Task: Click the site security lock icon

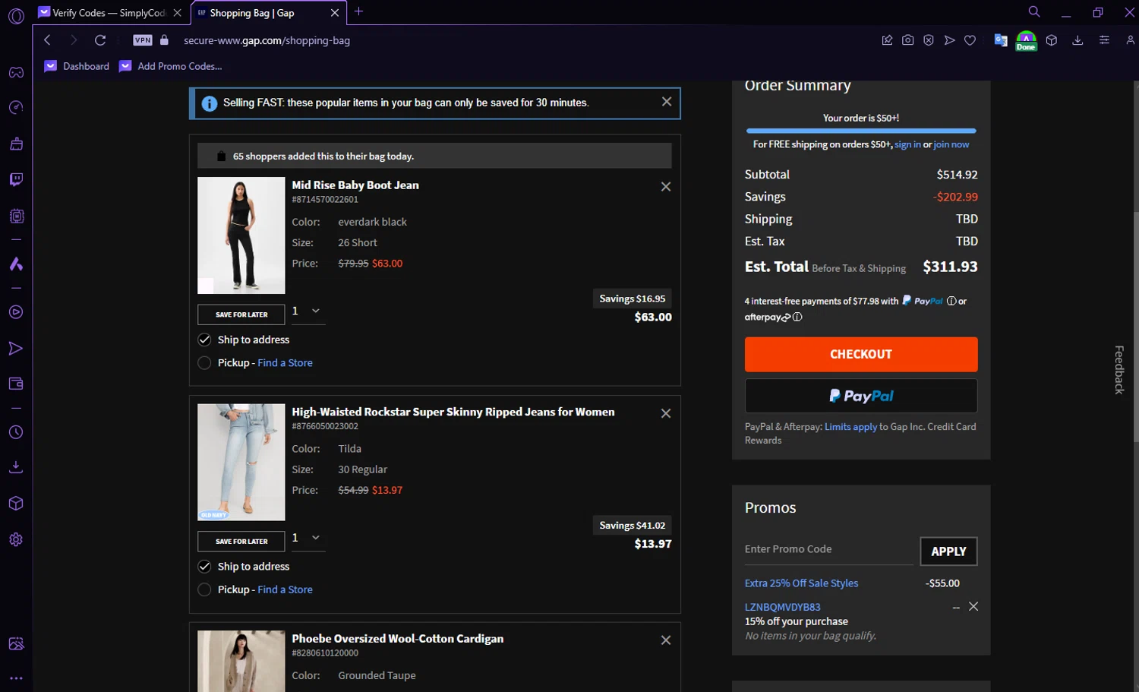Action: pyautogui.click(x=164, y=40)
